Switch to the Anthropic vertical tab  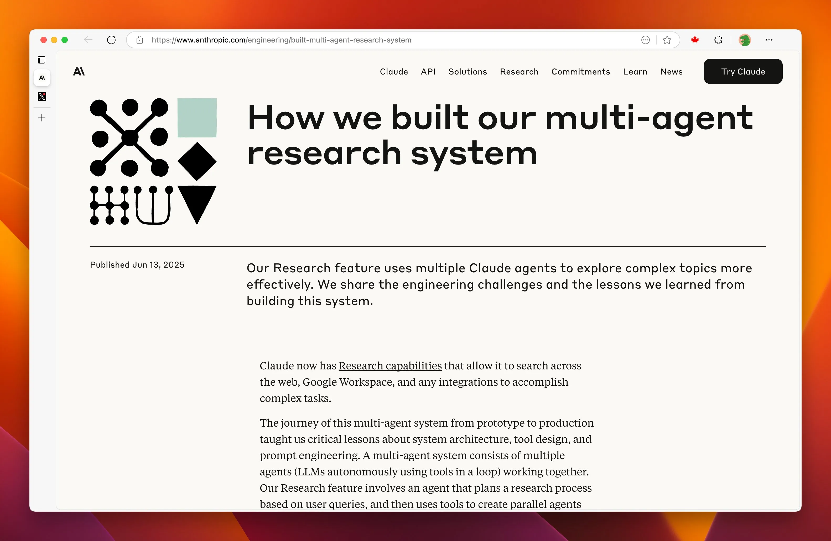(42, 78)
